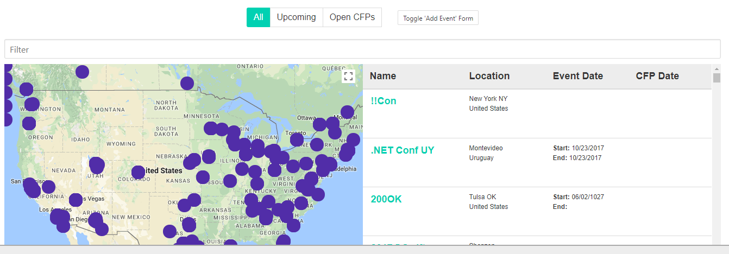Viewport: 729px width, 254px height.
Task: Click the 06/02/1027 start date of 200OK
Action: 588,197
